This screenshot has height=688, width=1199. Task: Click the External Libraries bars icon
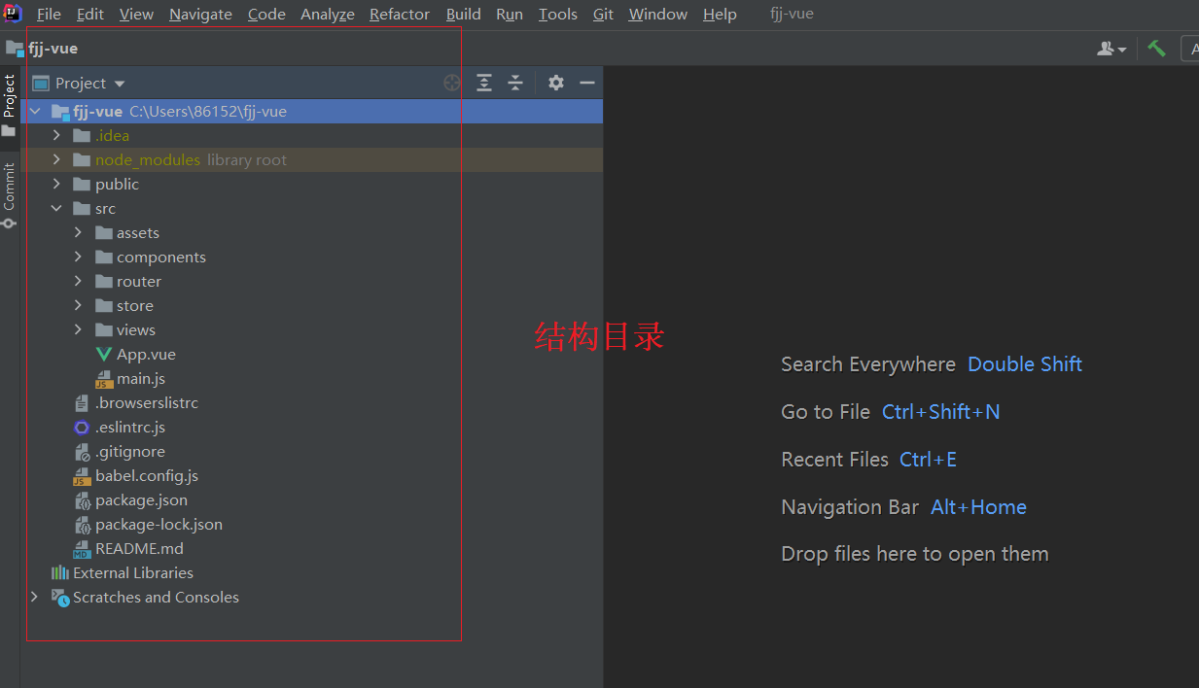[60, 573]
